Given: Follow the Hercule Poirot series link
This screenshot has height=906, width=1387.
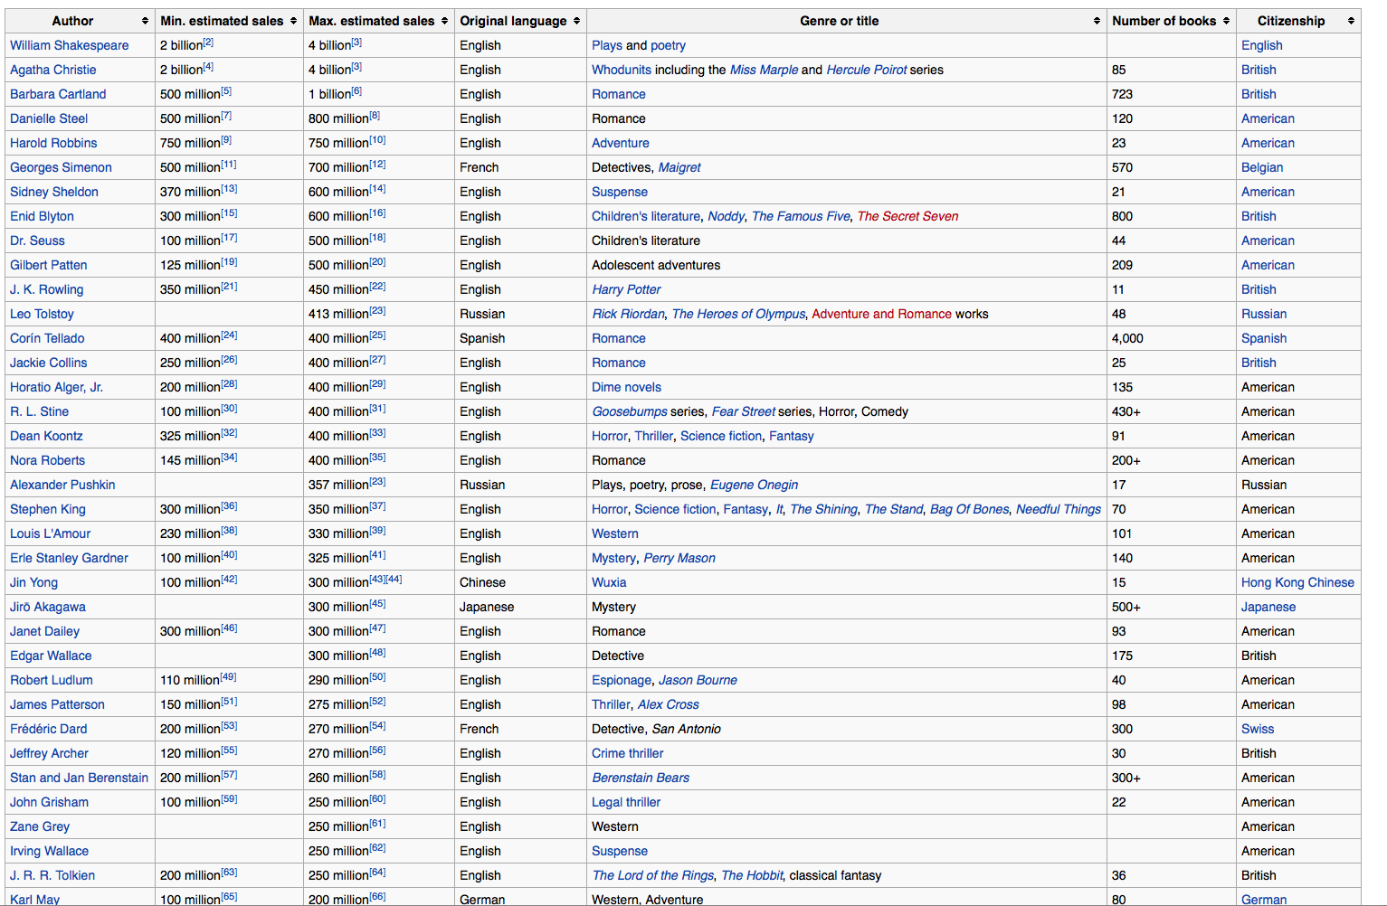Looking at the screenshot, I should [x=866, y=70].
